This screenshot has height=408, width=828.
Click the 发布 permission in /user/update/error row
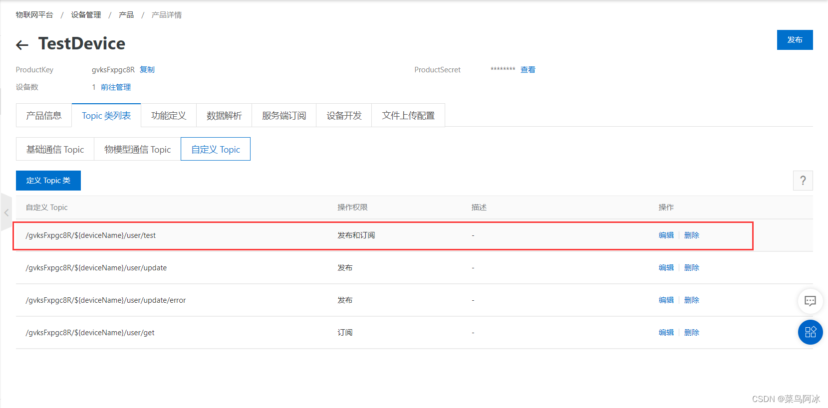(345, 300)
